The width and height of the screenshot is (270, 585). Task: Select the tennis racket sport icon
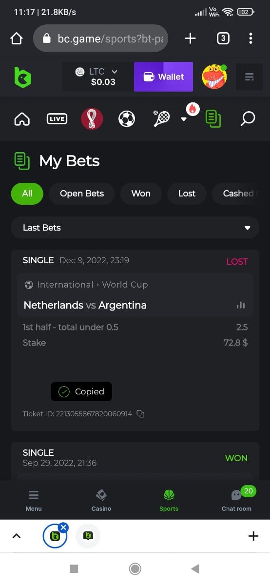[x=161, y=118]
